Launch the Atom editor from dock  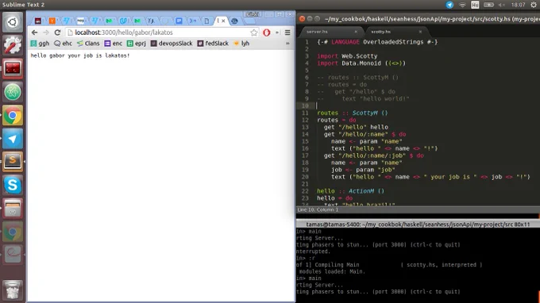[x=13, y=92]
